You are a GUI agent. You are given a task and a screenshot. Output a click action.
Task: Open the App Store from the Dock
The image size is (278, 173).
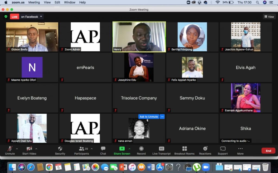click(160, 167)
